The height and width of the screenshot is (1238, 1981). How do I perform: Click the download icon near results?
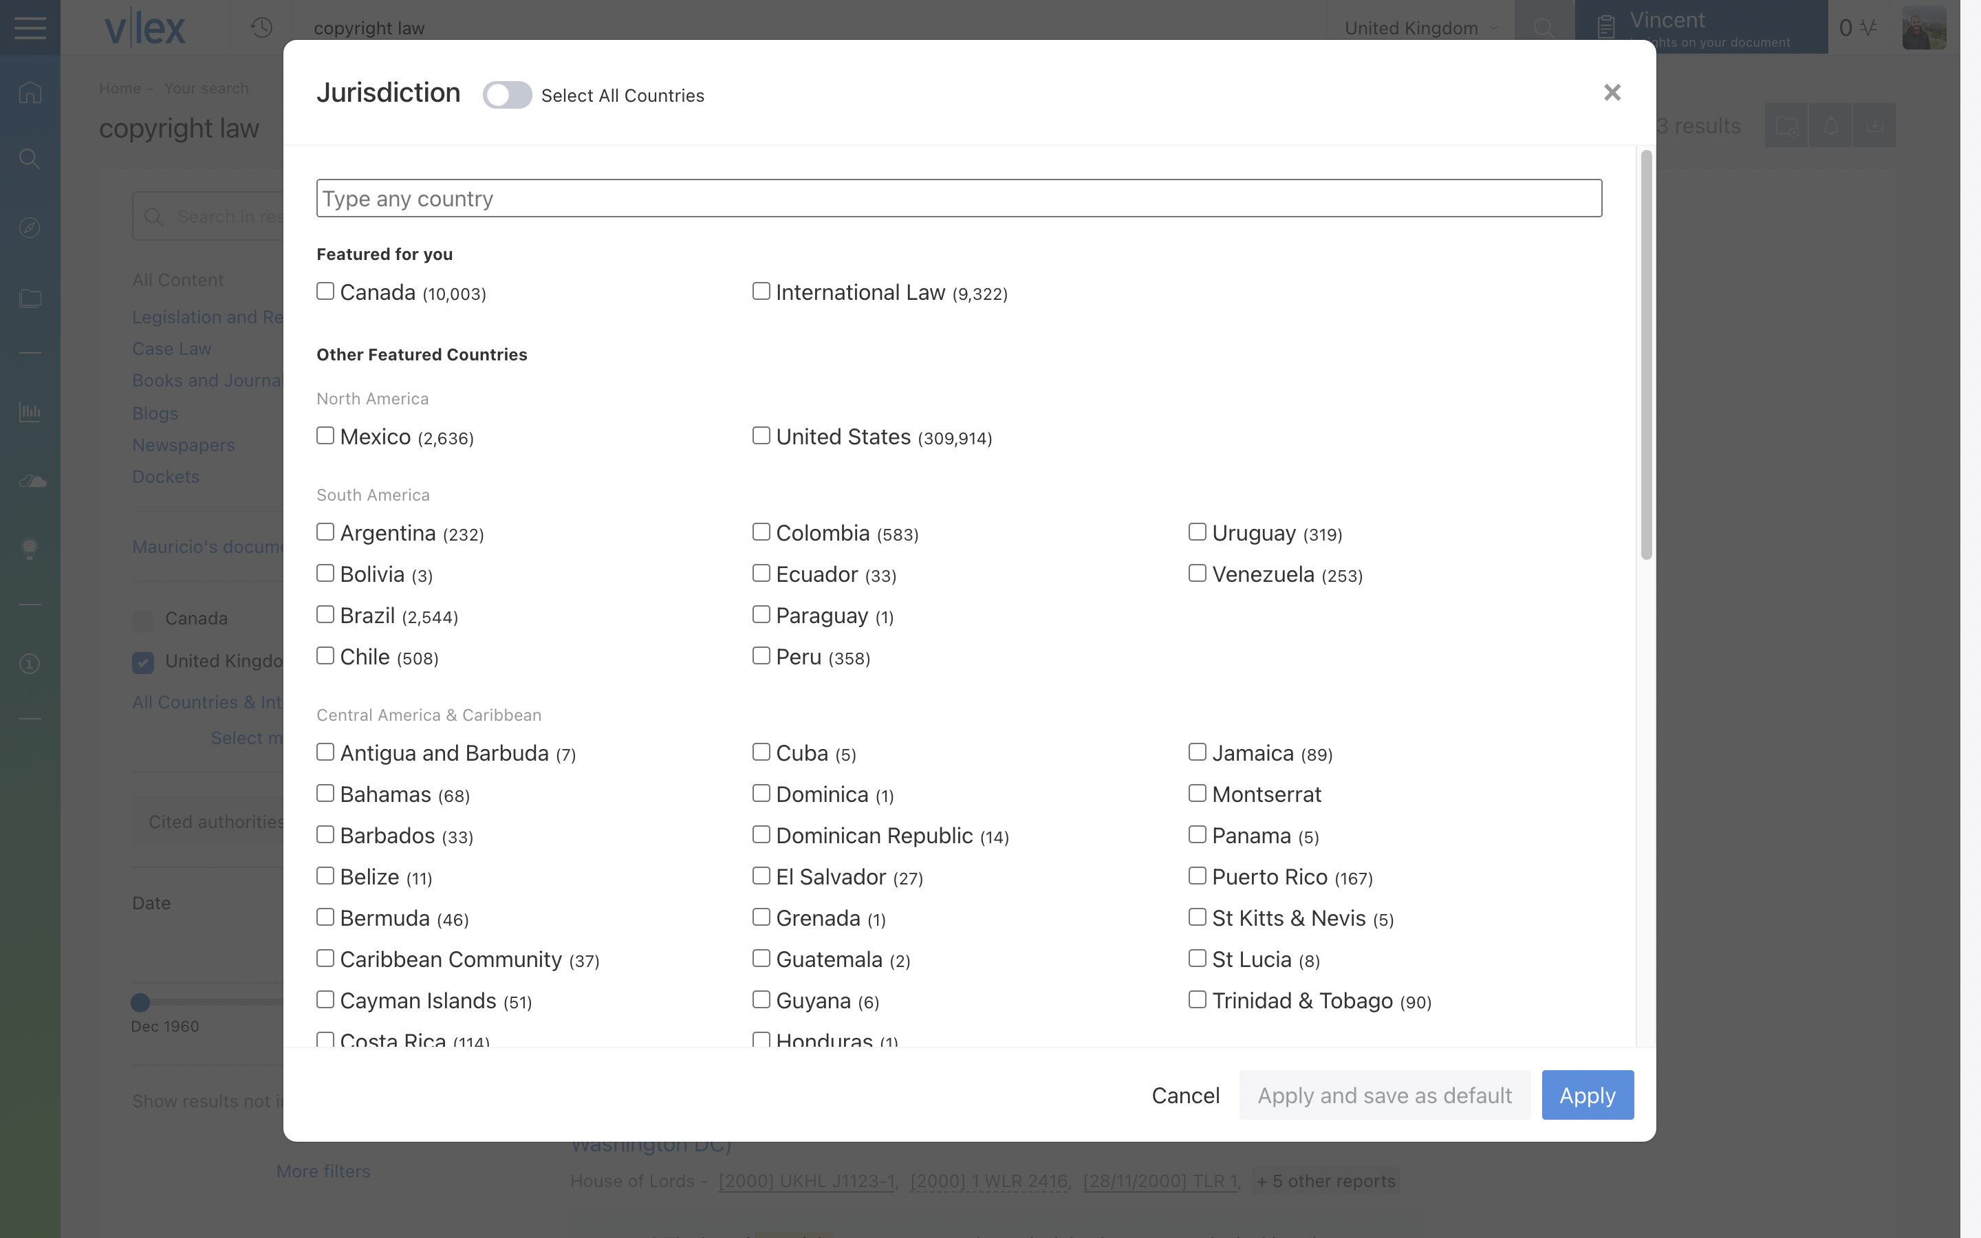tap(1874, 125)
